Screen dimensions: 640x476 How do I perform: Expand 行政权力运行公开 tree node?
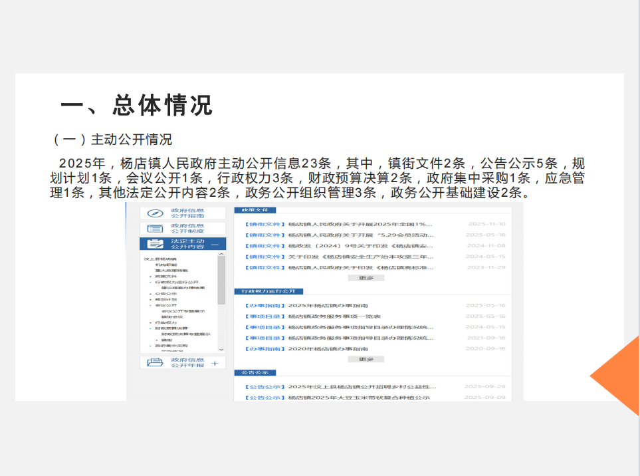tap(150, 282)
